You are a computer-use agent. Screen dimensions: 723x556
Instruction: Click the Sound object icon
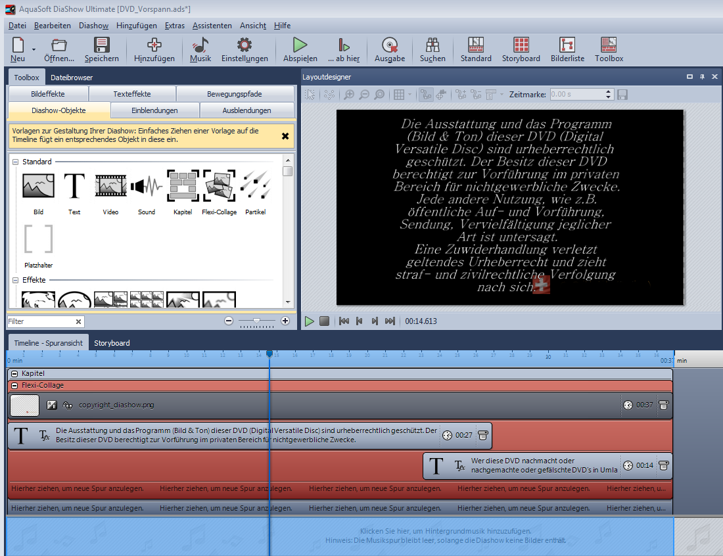[x=147, y=186]
